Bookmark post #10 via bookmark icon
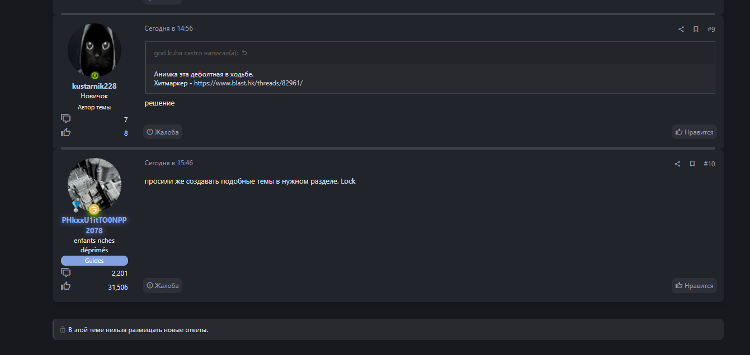750x355 pixels. [x=692, y=164]
